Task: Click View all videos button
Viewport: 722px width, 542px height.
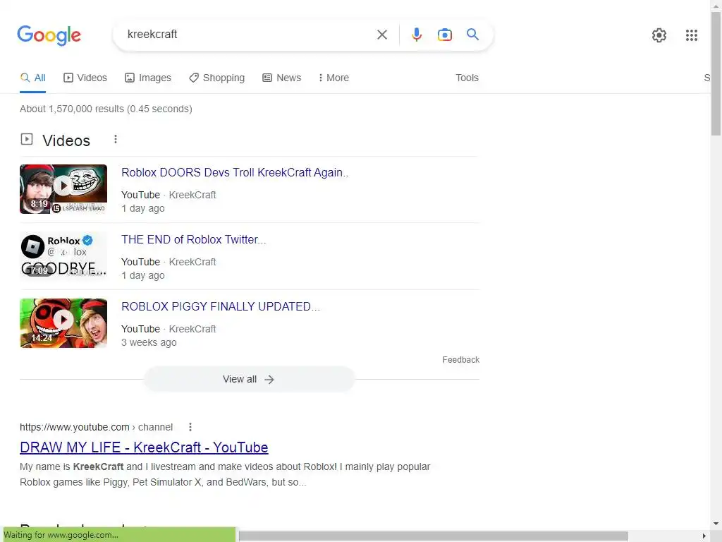Action: click(x=249, y=379)
